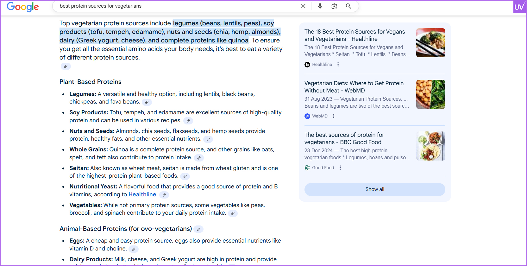Open source link icon after Eggs bullet

(x=134, y=249)
